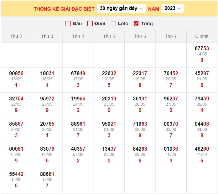The width and height of the screenshot is (218, 194).
Task: Select the Thứ 5 column header
Action: pyautogui.click(x=109, y=36)
